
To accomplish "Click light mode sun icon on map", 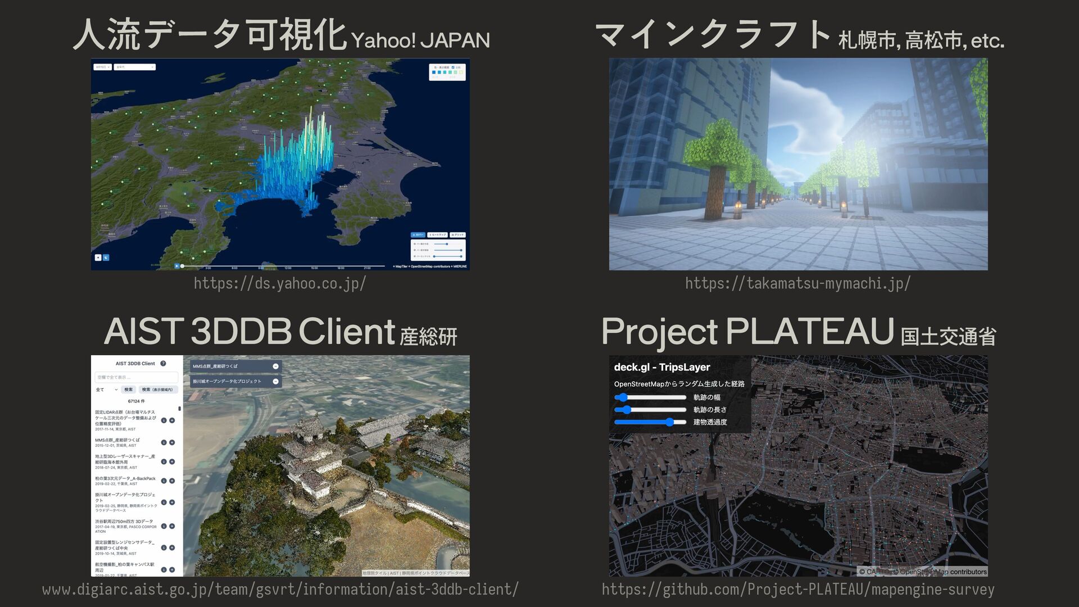I will [x=98, y=257].
